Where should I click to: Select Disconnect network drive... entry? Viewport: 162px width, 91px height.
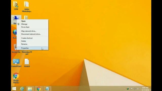click(x=32, y=34)
